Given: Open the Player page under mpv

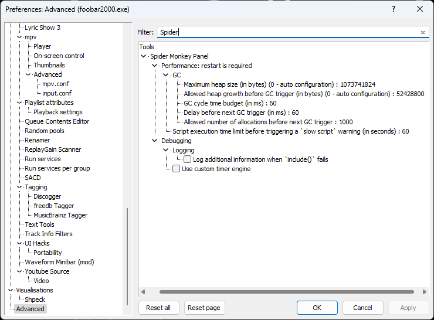Looking at the screenshot, I should point(42,46).
